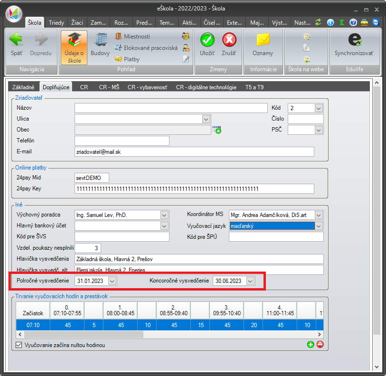
Task: Open help with the question mark icon
Action: [x=353, y=22]
